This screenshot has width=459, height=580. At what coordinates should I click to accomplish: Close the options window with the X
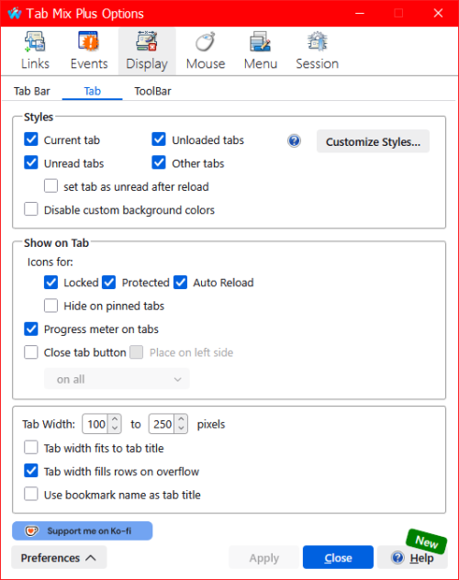pyautogui.click(x=438, y=14)
